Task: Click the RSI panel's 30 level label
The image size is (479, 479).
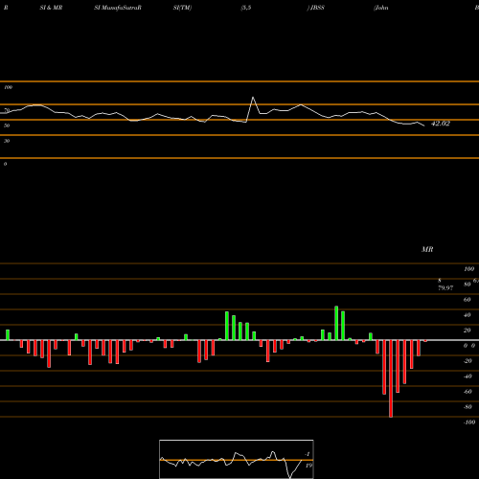Action: tap(7, 141)
